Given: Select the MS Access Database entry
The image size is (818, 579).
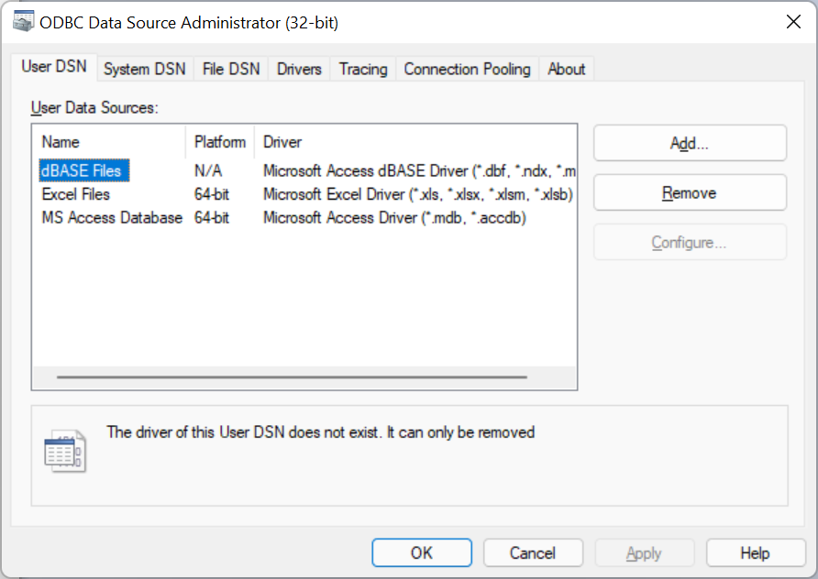Looking at the screenshot, I should pos(112,217).
